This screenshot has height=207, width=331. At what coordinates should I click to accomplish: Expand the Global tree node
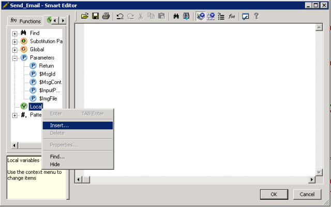tap(15, 50)
